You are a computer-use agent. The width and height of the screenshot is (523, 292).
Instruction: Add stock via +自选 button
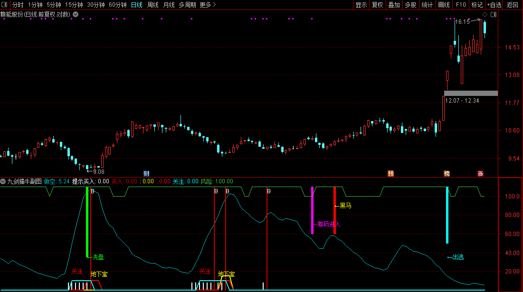point(494,5)
